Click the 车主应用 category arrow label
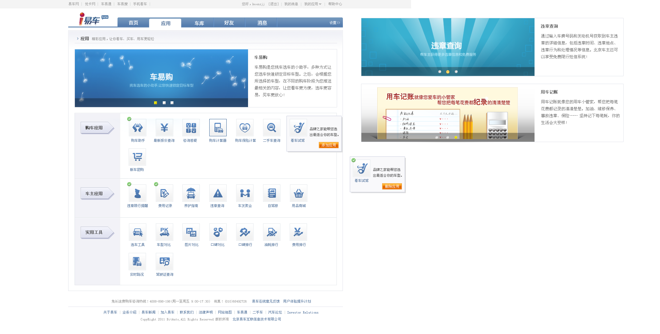660x334 pixels. [x=97, y=194]
